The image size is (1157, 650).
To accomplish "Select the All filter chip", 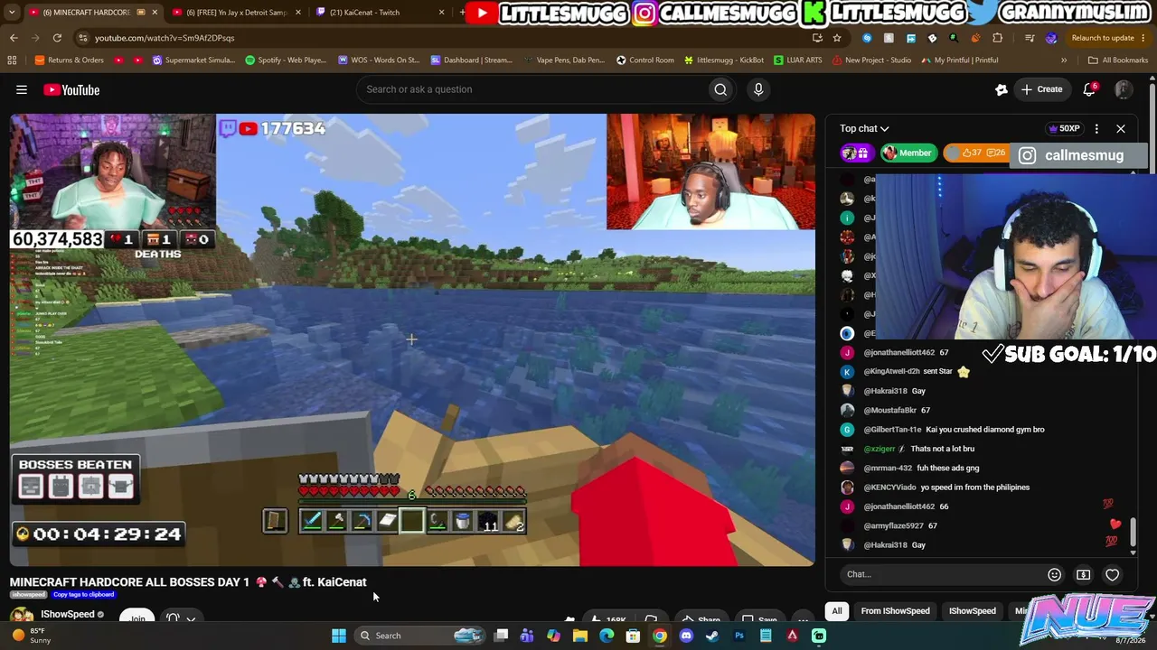I will (837, 611).
